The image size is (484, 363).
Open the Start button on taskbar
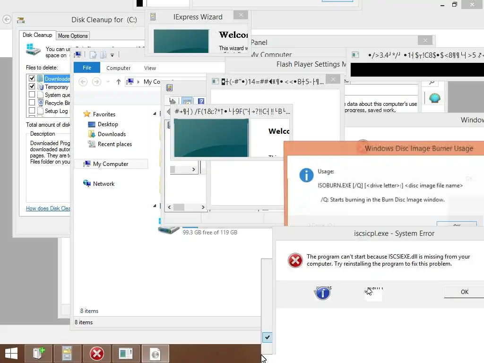tap(11, 354)
